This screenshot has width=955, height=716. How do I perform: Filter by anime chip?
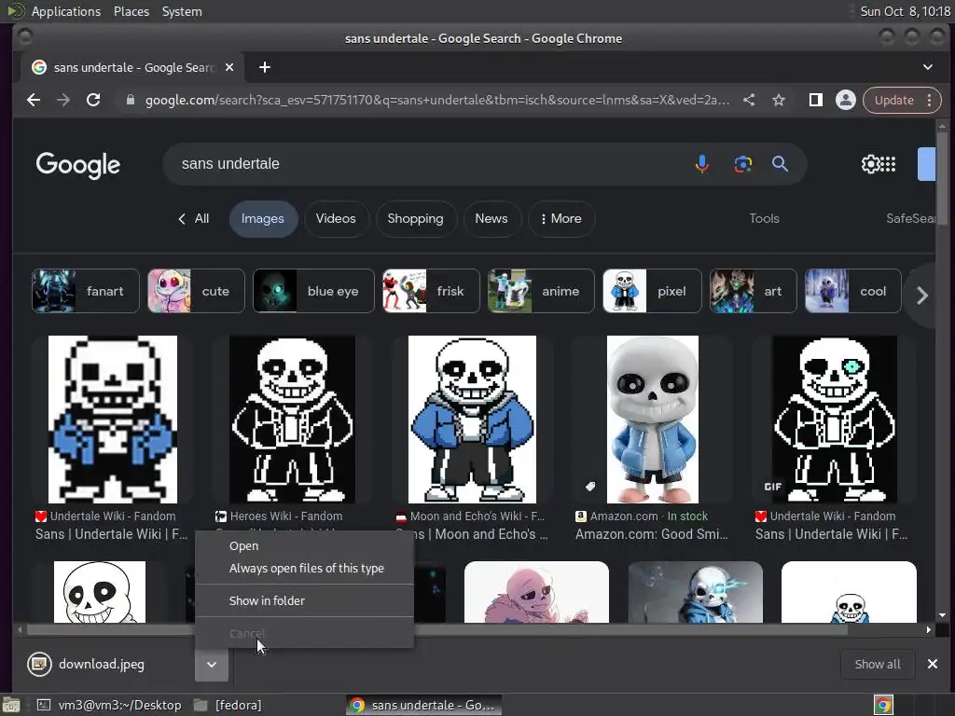pos(541,291)
